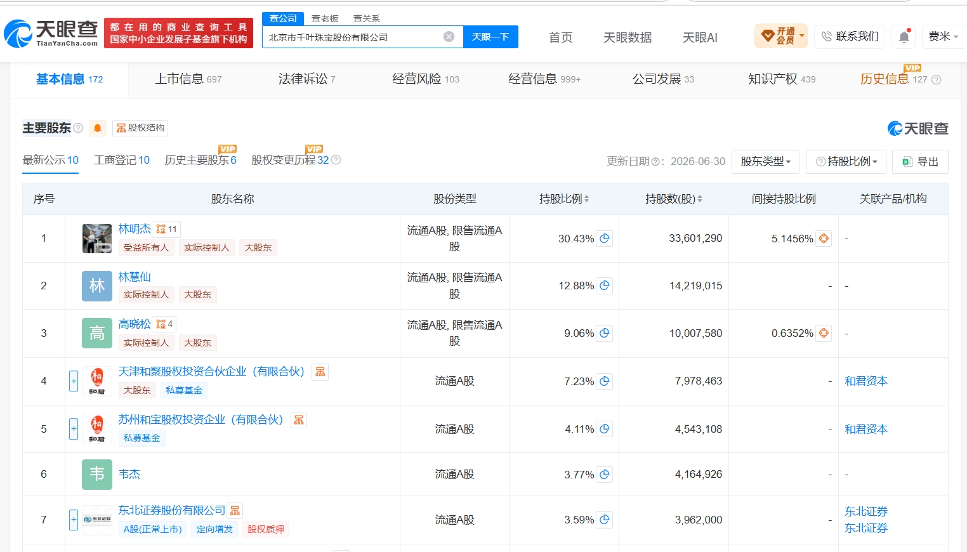Viewport: 967px width, 552px height.
Task: Open the 股权结构 equity structure button
Action: (141, 128)
